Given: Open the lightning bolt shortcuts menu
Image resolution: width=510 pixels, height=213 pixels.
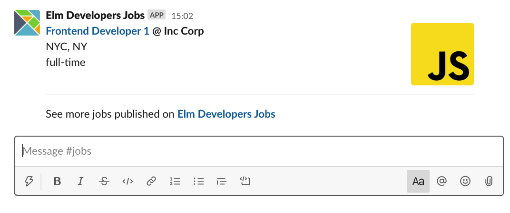Looking at the screenshot, I should tap(29, 181).
